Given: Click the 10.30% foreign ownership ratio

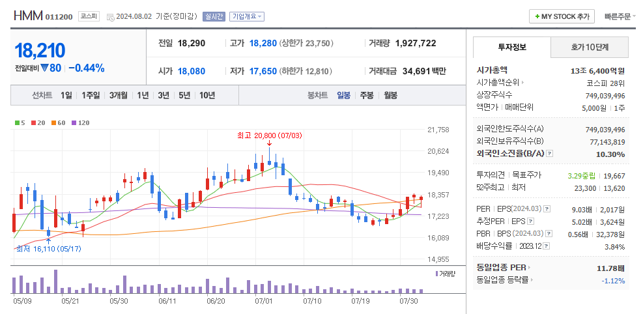Looking at the screenshot, I should click(610, 154).
